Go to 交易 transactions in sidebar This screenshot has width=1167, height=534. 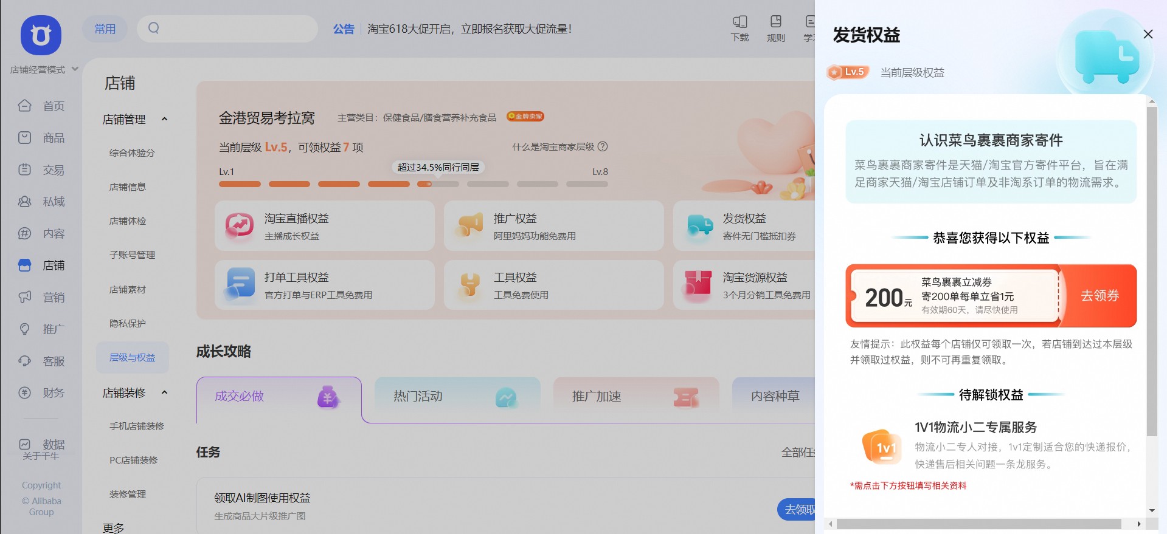tap(25, 170)
